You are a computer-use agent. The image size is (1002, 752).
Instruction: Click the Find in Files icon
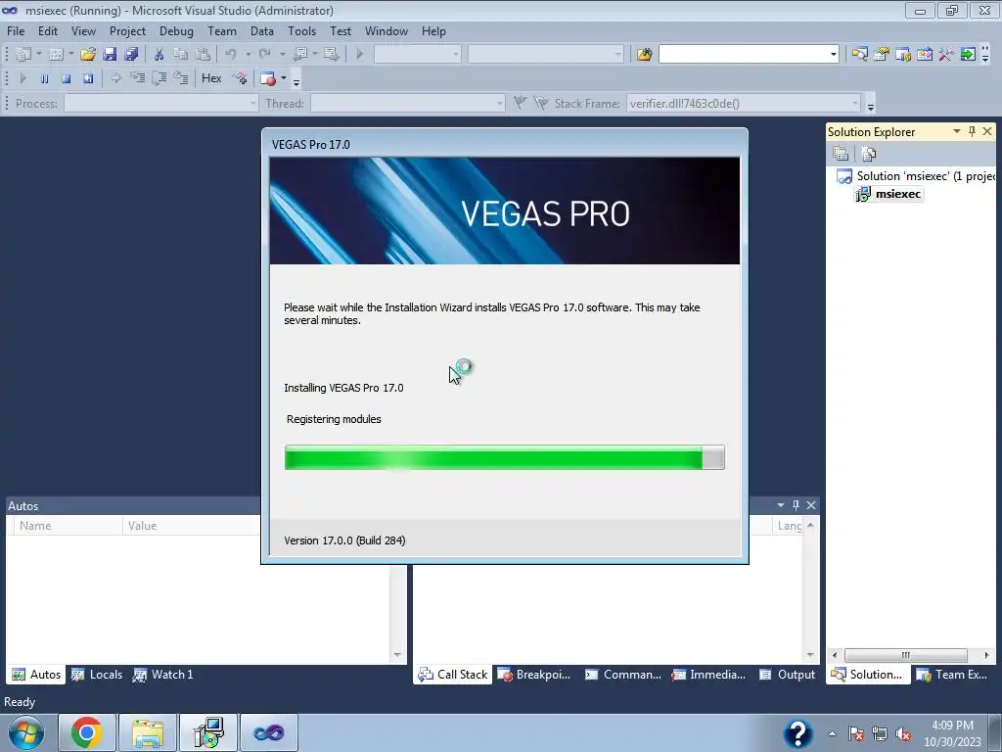pyautogui.click(x=644, y=55)
